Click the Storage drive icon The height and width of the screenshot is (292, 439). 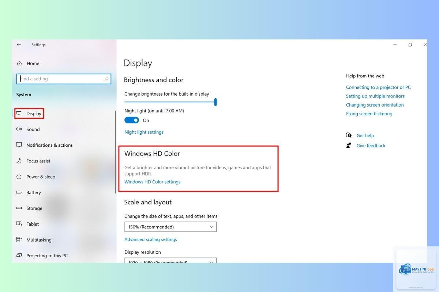19,208
